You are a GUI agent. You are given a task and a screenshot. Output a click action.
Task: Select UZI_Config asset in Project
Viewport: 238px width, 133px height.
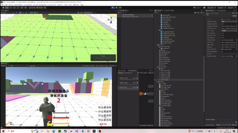click(164, 80)
